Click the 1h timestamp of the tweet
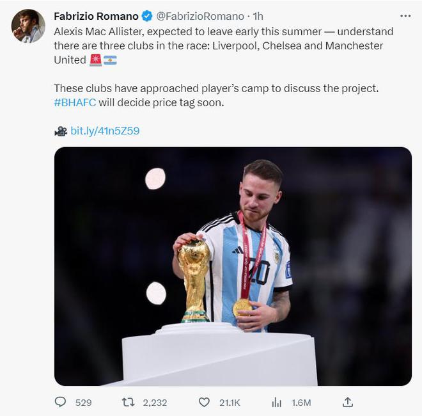 pos(258,16)
